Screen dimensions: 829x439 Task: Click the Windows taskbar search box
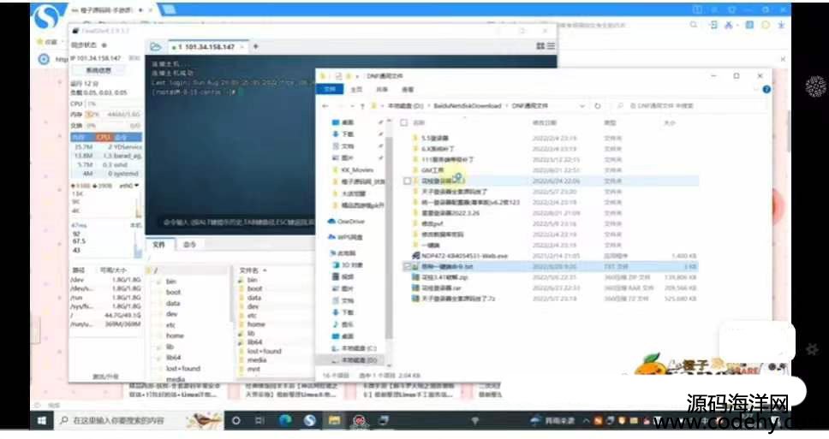tap(140, 420)
